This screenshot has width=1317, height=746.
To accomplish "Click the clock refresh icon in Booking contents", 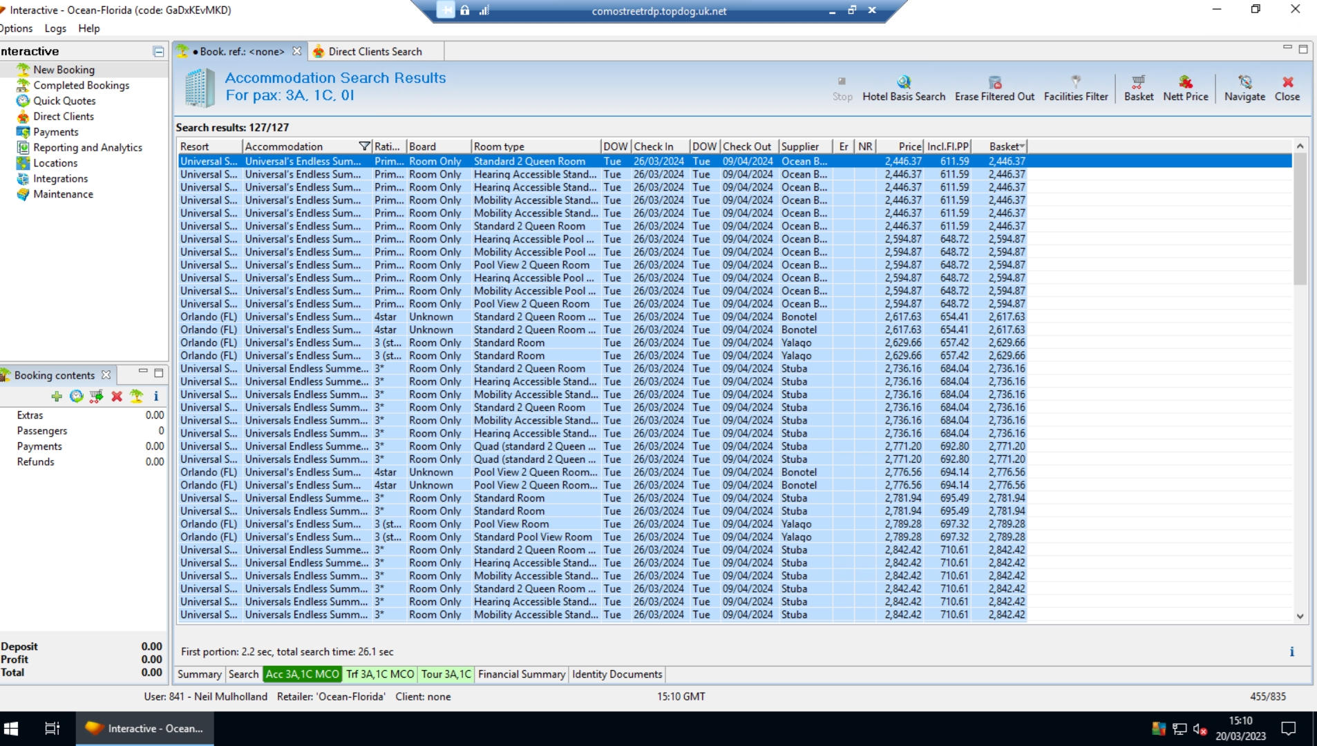I will (x=76, y=396).
